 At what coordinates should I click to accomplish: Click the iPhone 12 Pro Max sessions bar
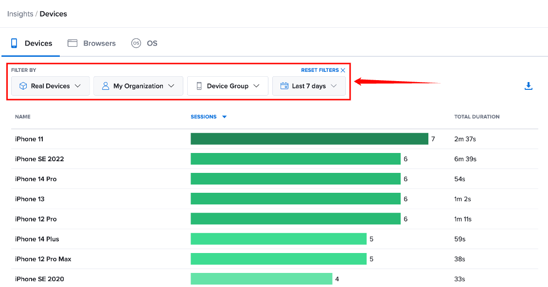click(x=279, y=259)
